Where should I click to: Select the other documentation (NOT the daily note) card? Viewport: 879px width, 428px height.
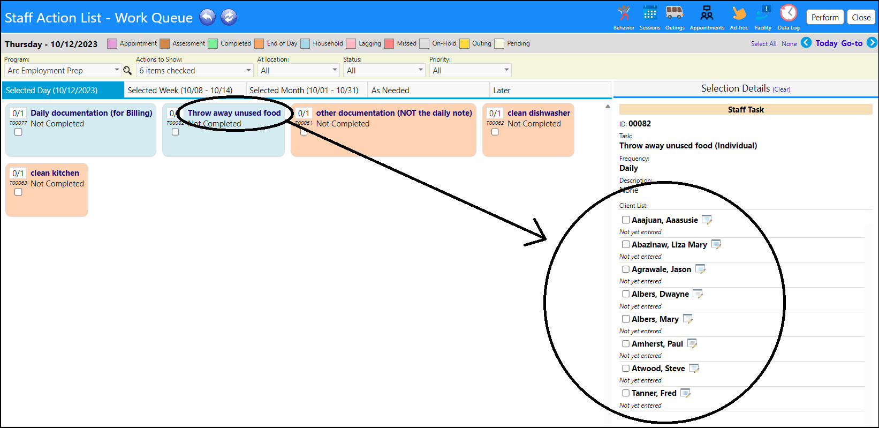(x=383, y=130)
